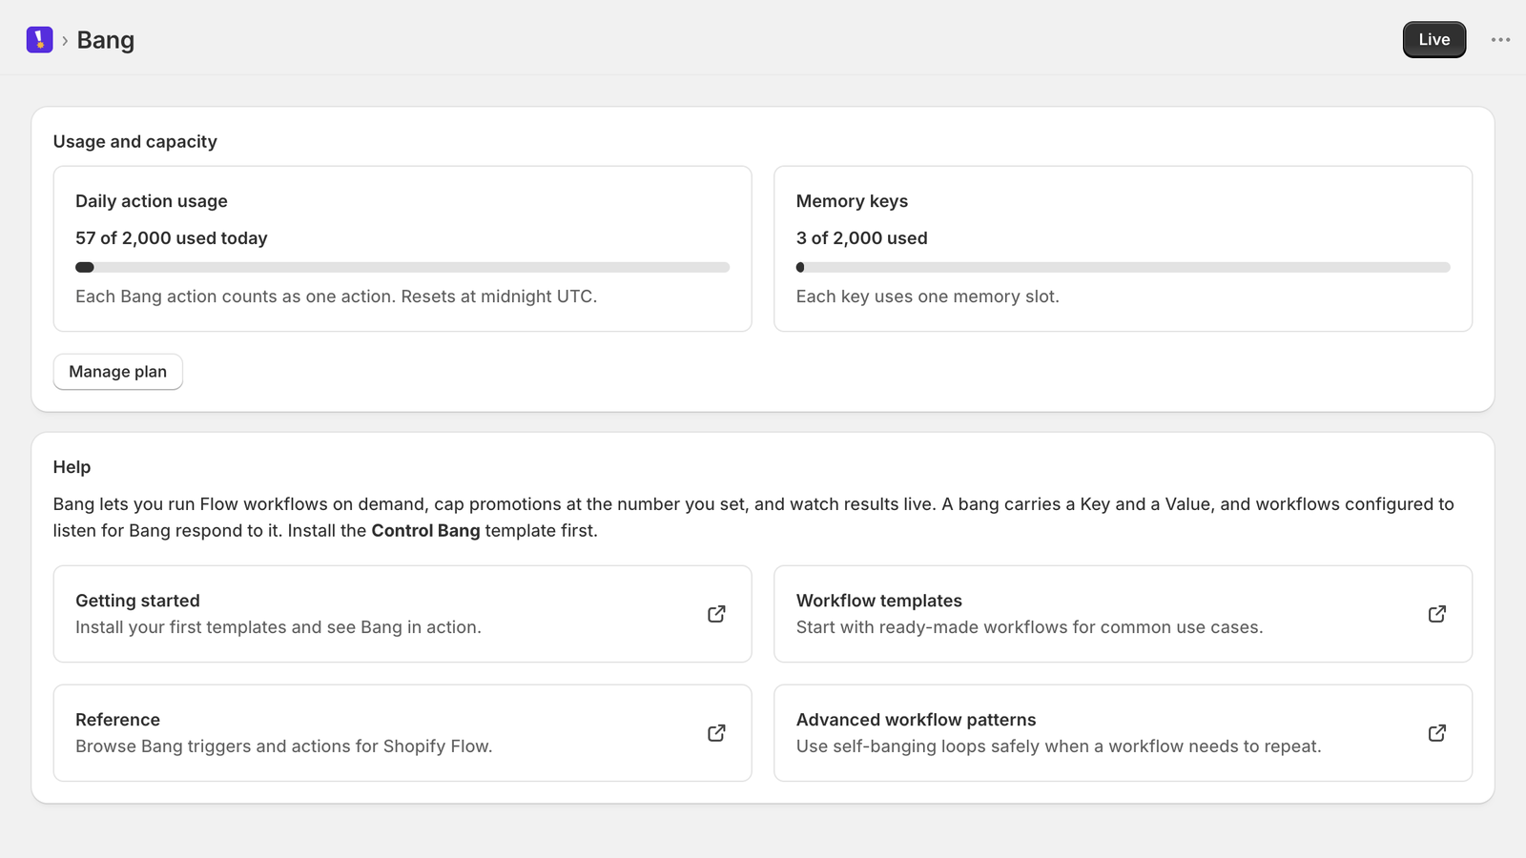Click the Getting started external link icon

[716, 614]
